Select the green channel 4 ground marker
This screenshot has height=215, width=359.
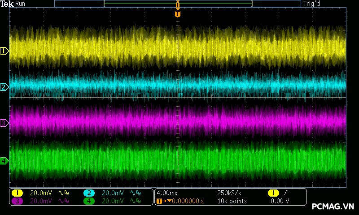[x=4, y=161]
